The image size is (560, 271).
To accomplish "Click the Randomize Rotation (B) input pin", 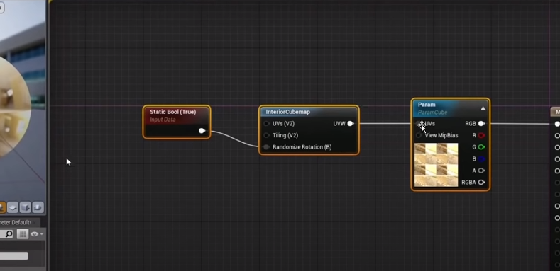I will (266, 147).
